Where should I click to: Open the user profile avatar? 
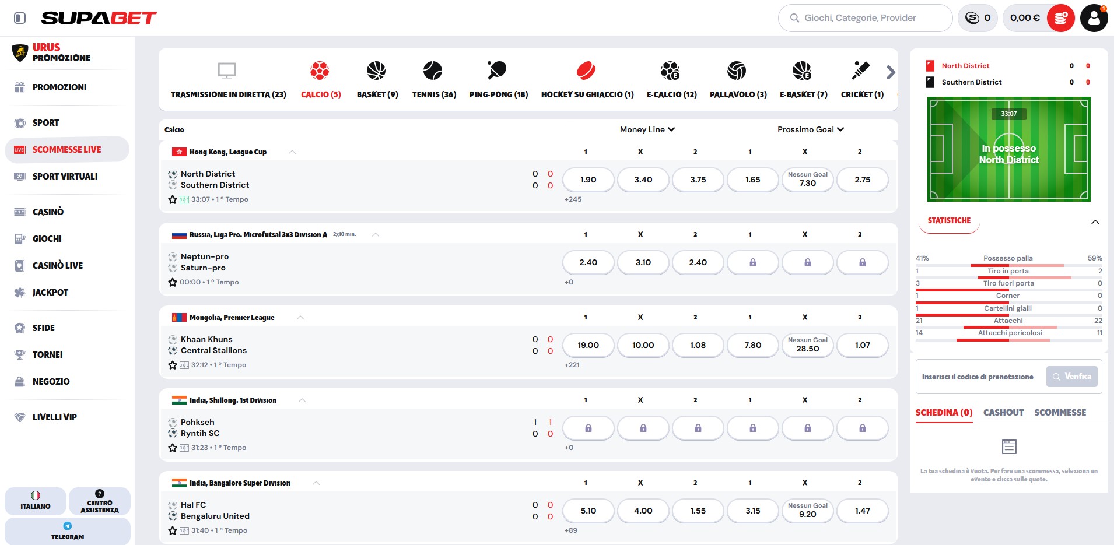(1094, 18)
